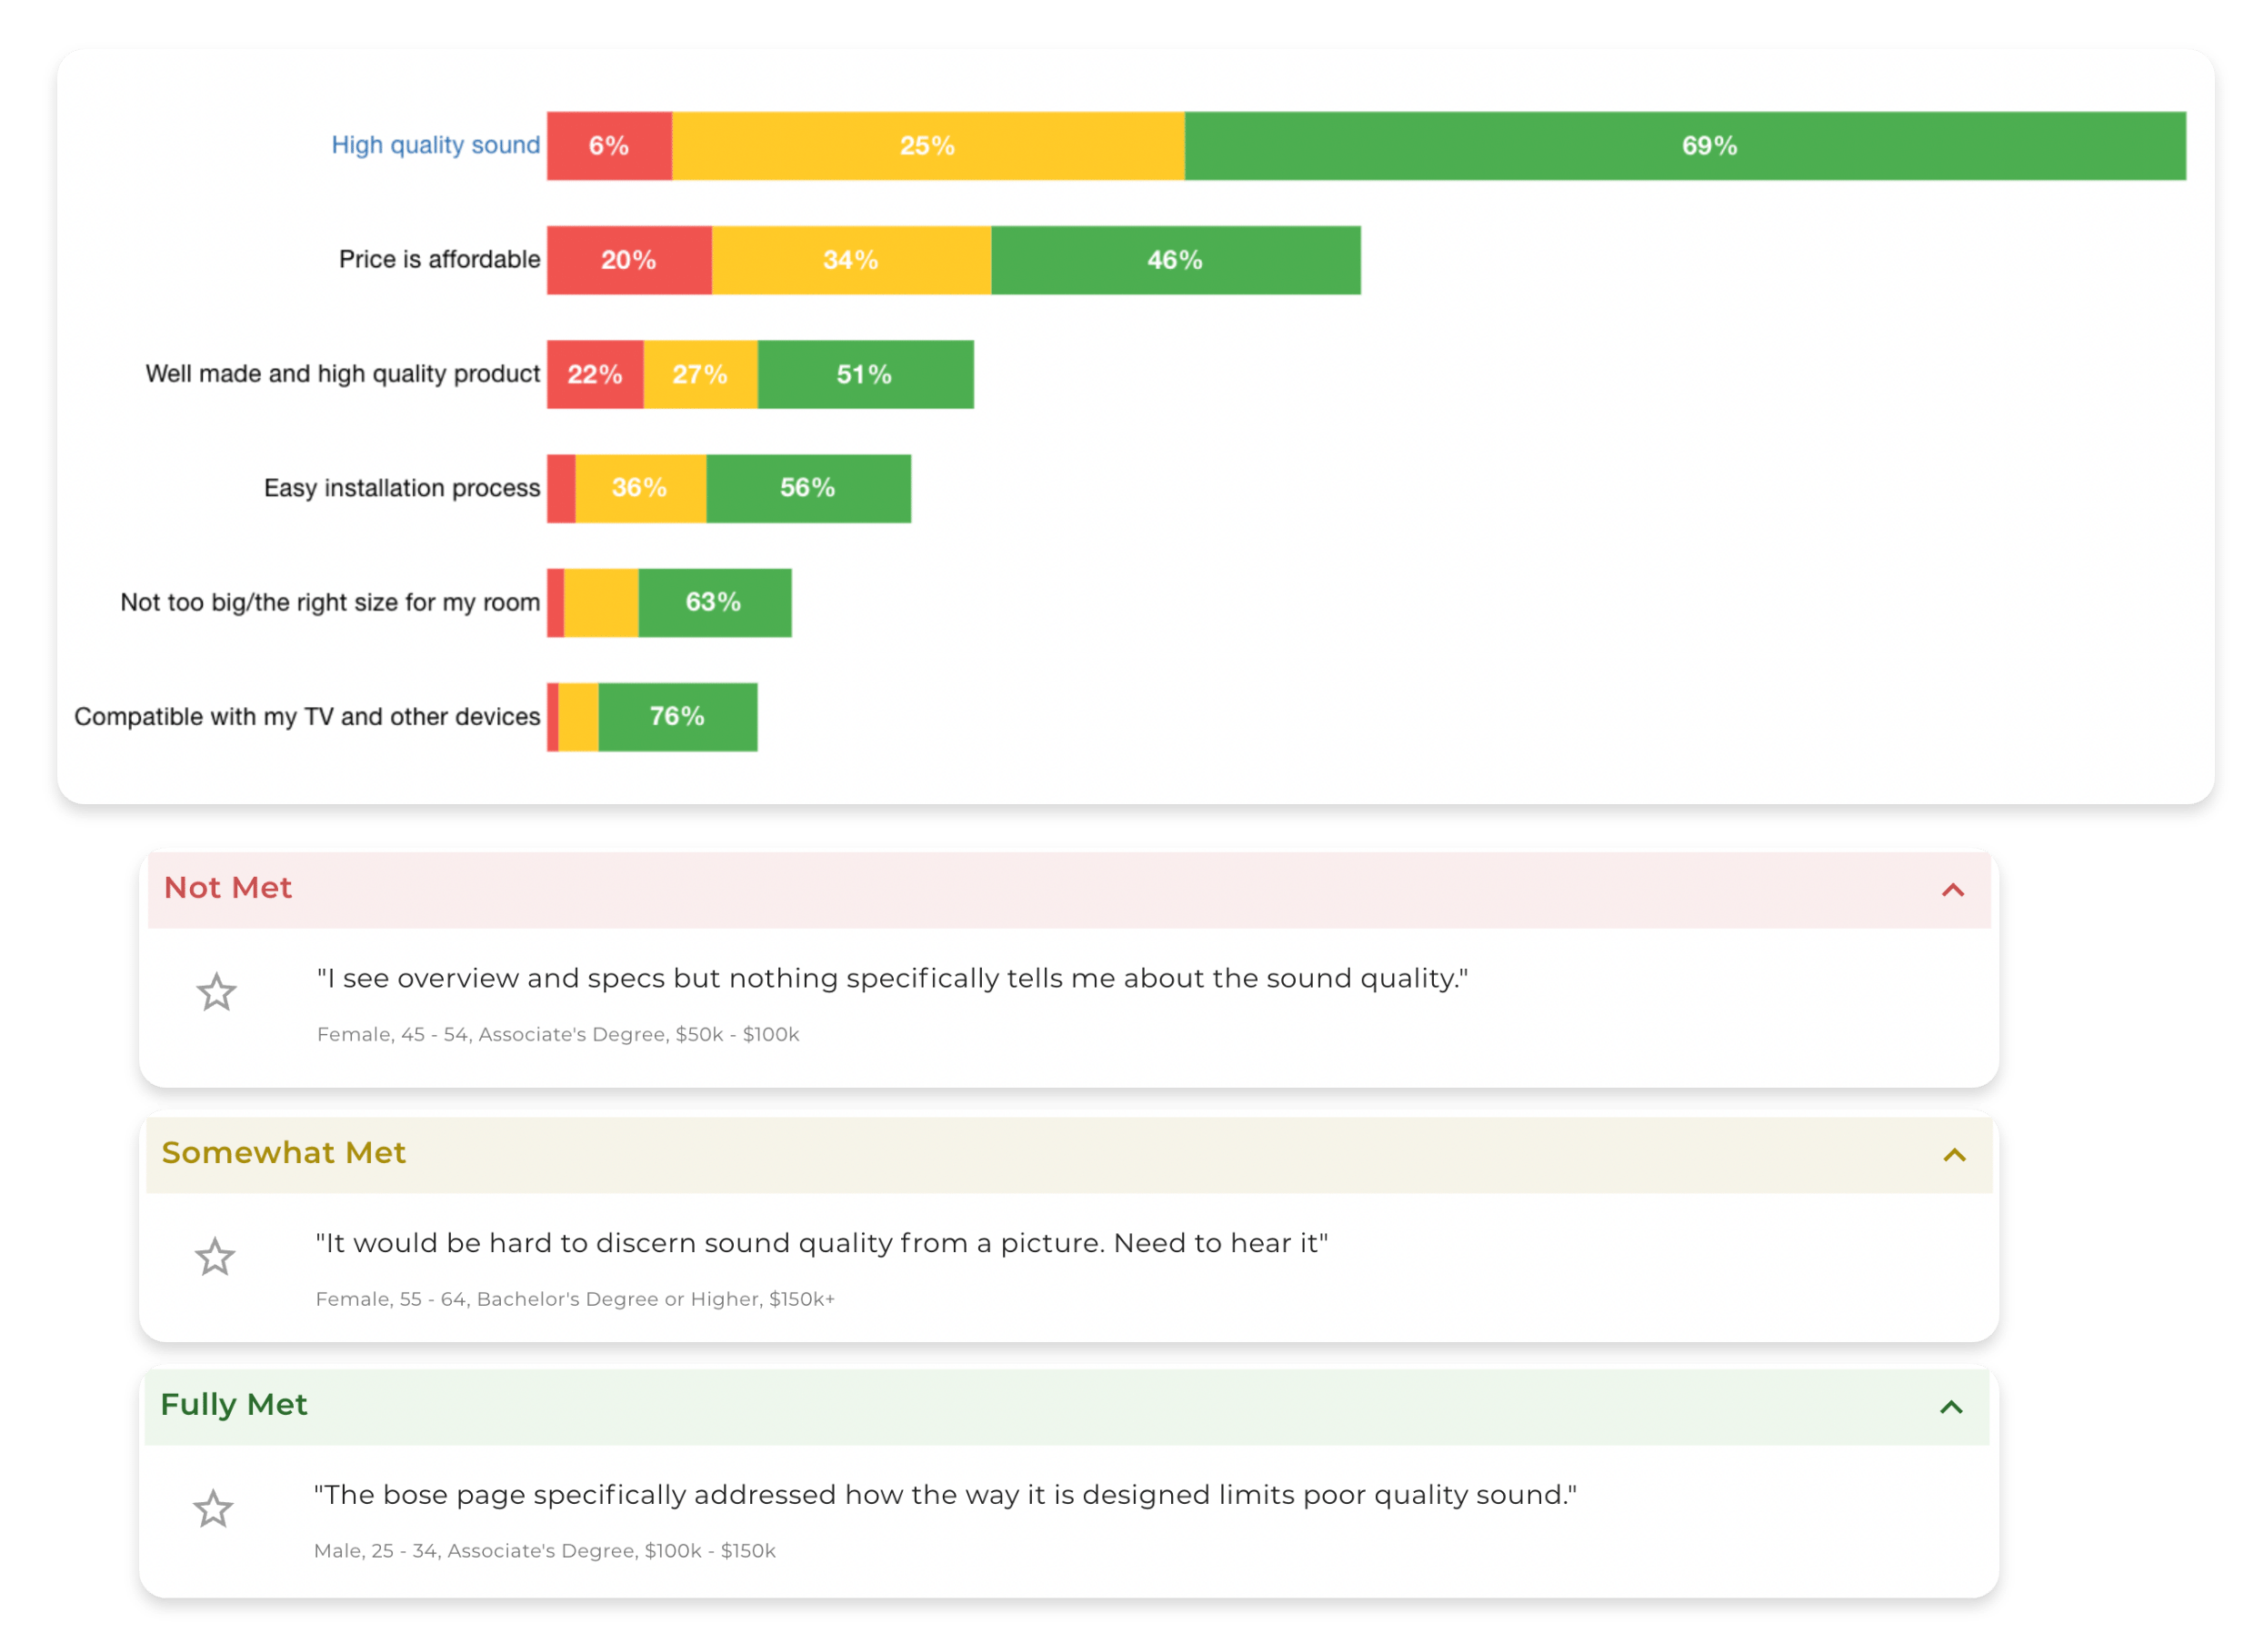The width and height of the screenshot is (2264, 1652).
Task: Click the red 20% segment of Price is affordable
Action: click(x=628, y=260)
